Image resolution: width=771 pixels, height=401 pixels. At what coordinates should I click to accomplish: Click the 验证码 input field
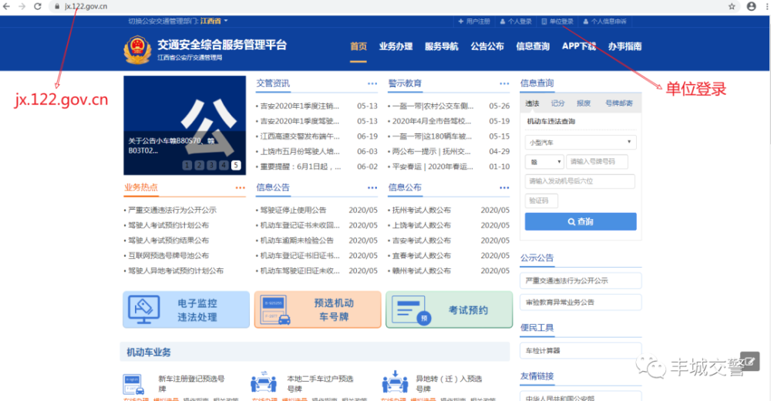[x=541, y=200]
